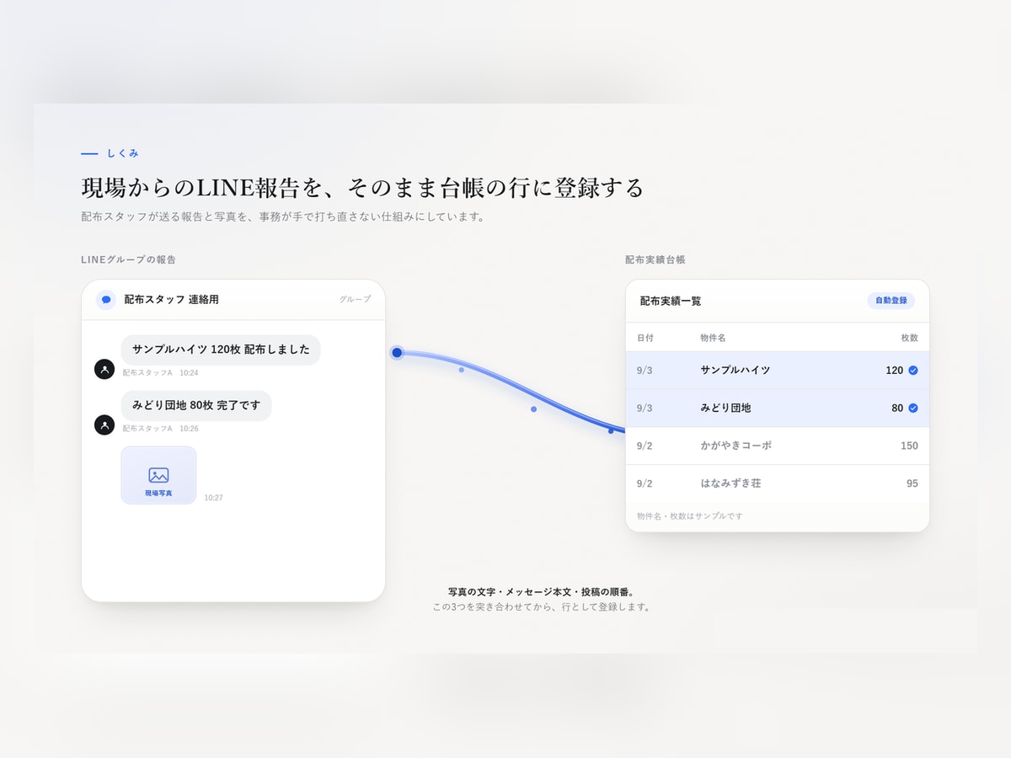Click the 自動登録 badge
The width and height of the screenshot is (1011, 758).
coord(891,301)
